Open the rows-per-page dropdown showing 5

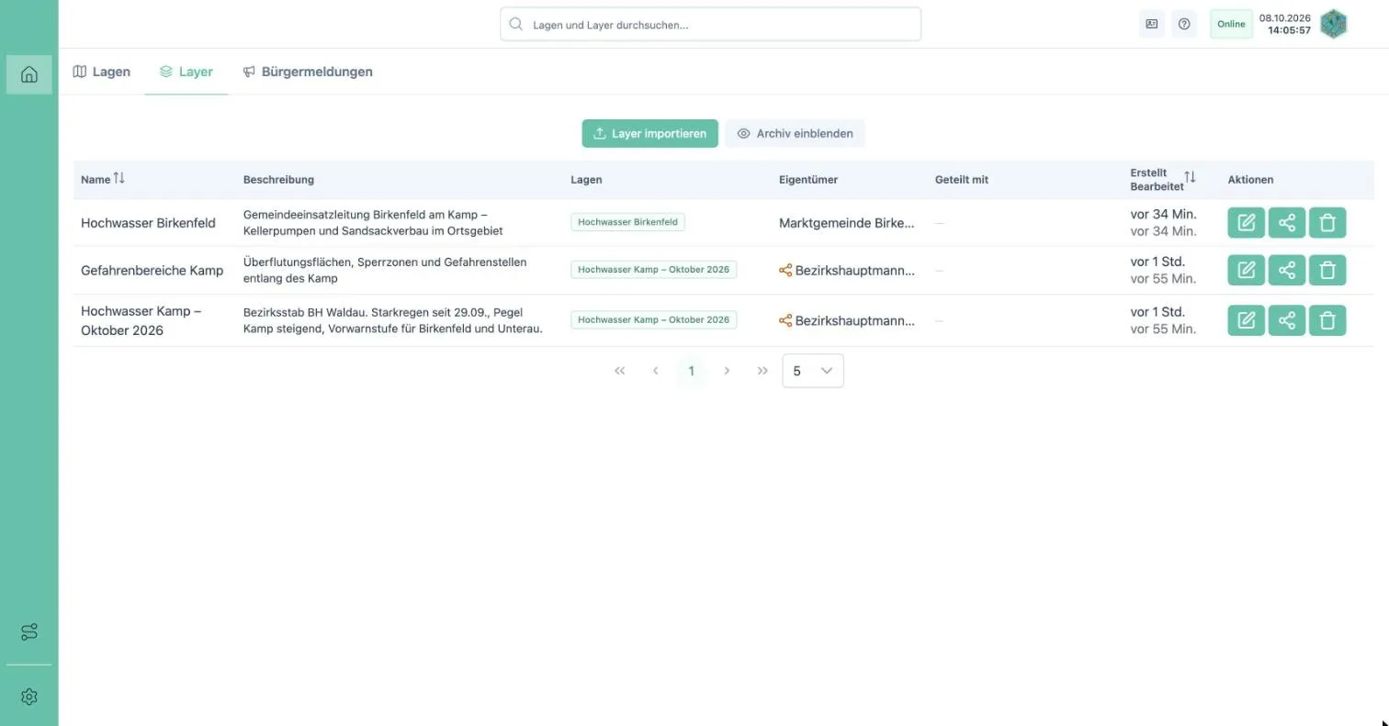(813, 371)
